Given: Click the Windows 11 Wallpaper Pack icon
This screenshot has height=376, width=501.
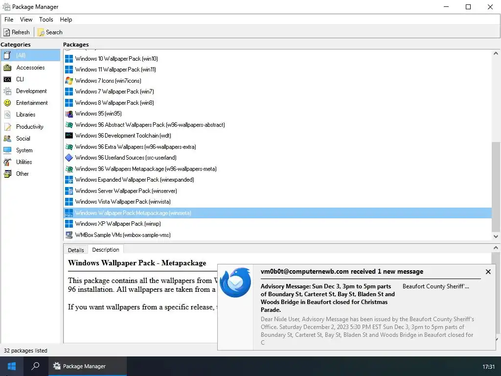Looking at the screenshot, I should tap(69, 70).
